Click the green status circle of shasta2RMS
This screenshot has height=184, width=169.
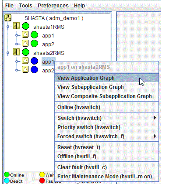click(x=26, y=52)
